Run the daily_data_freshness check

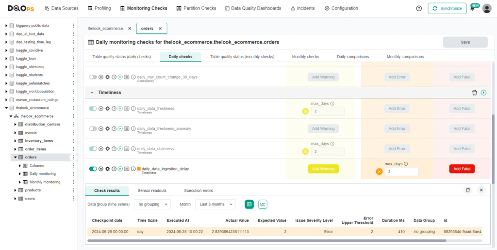click(x=120, y=109)
